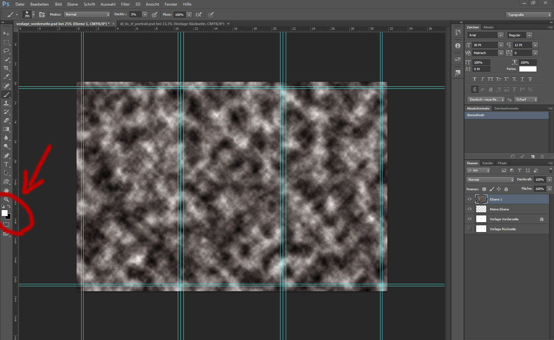The height and width of the screenshot is (340, 554).
Task: Select the Gradient tool
Action: click(x=6, y=129)
